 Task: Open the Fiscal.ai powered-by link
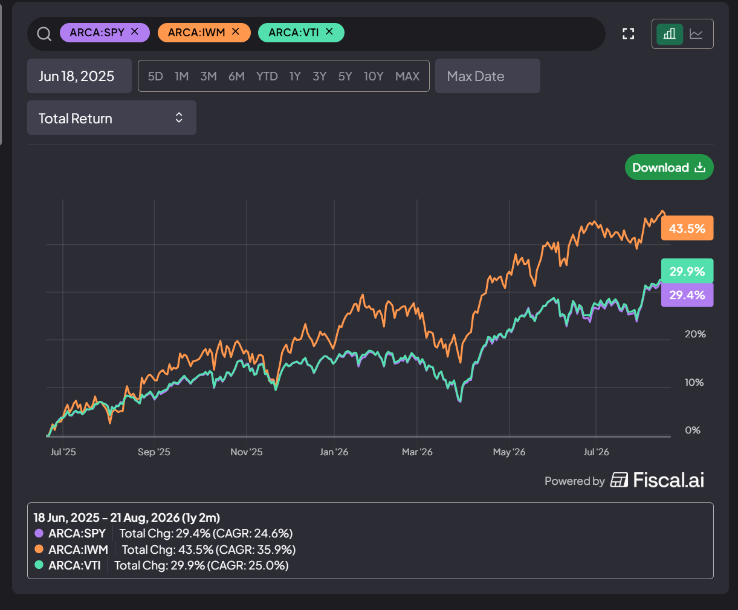[624, 481]
